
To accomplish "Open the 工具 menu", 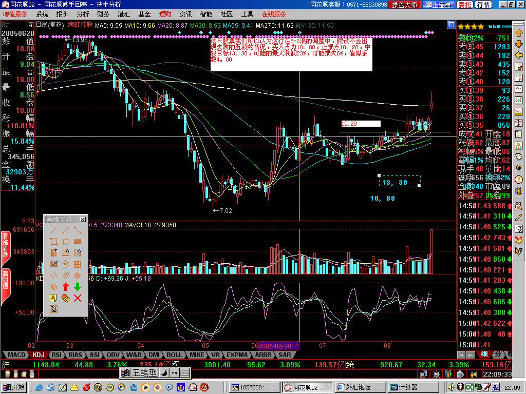I will (247, 14).
